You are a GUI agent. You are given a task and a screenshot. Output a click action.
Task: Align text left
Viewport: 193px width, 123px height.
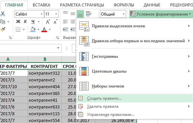coord(65,22)
